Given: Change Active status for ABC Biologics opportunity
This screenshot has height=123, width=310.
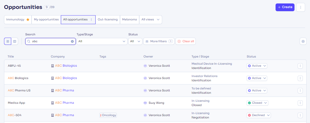Looking at the screenshot, I should click(257, 78).
